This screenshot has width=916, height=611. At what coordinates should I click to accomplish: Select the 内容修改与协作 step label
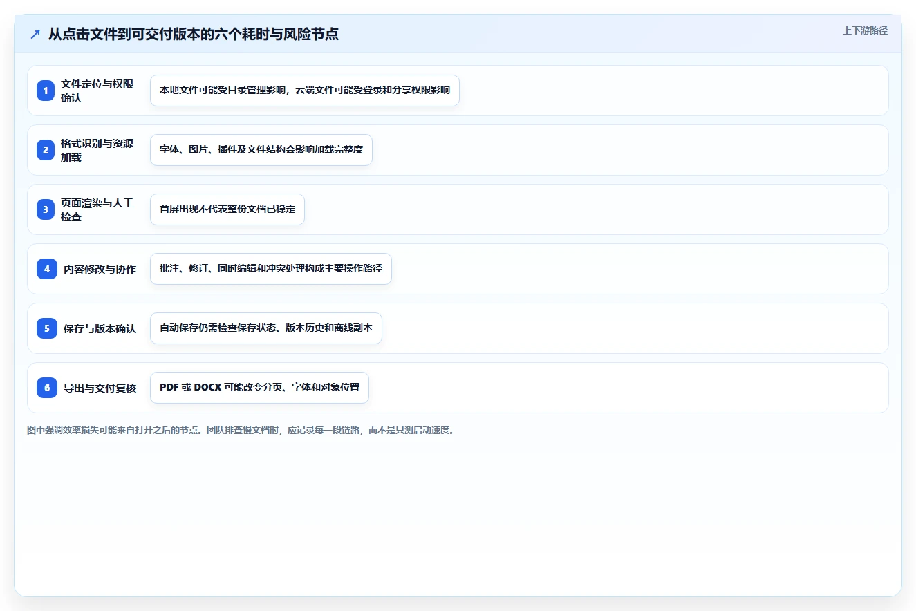coord(100,269)
